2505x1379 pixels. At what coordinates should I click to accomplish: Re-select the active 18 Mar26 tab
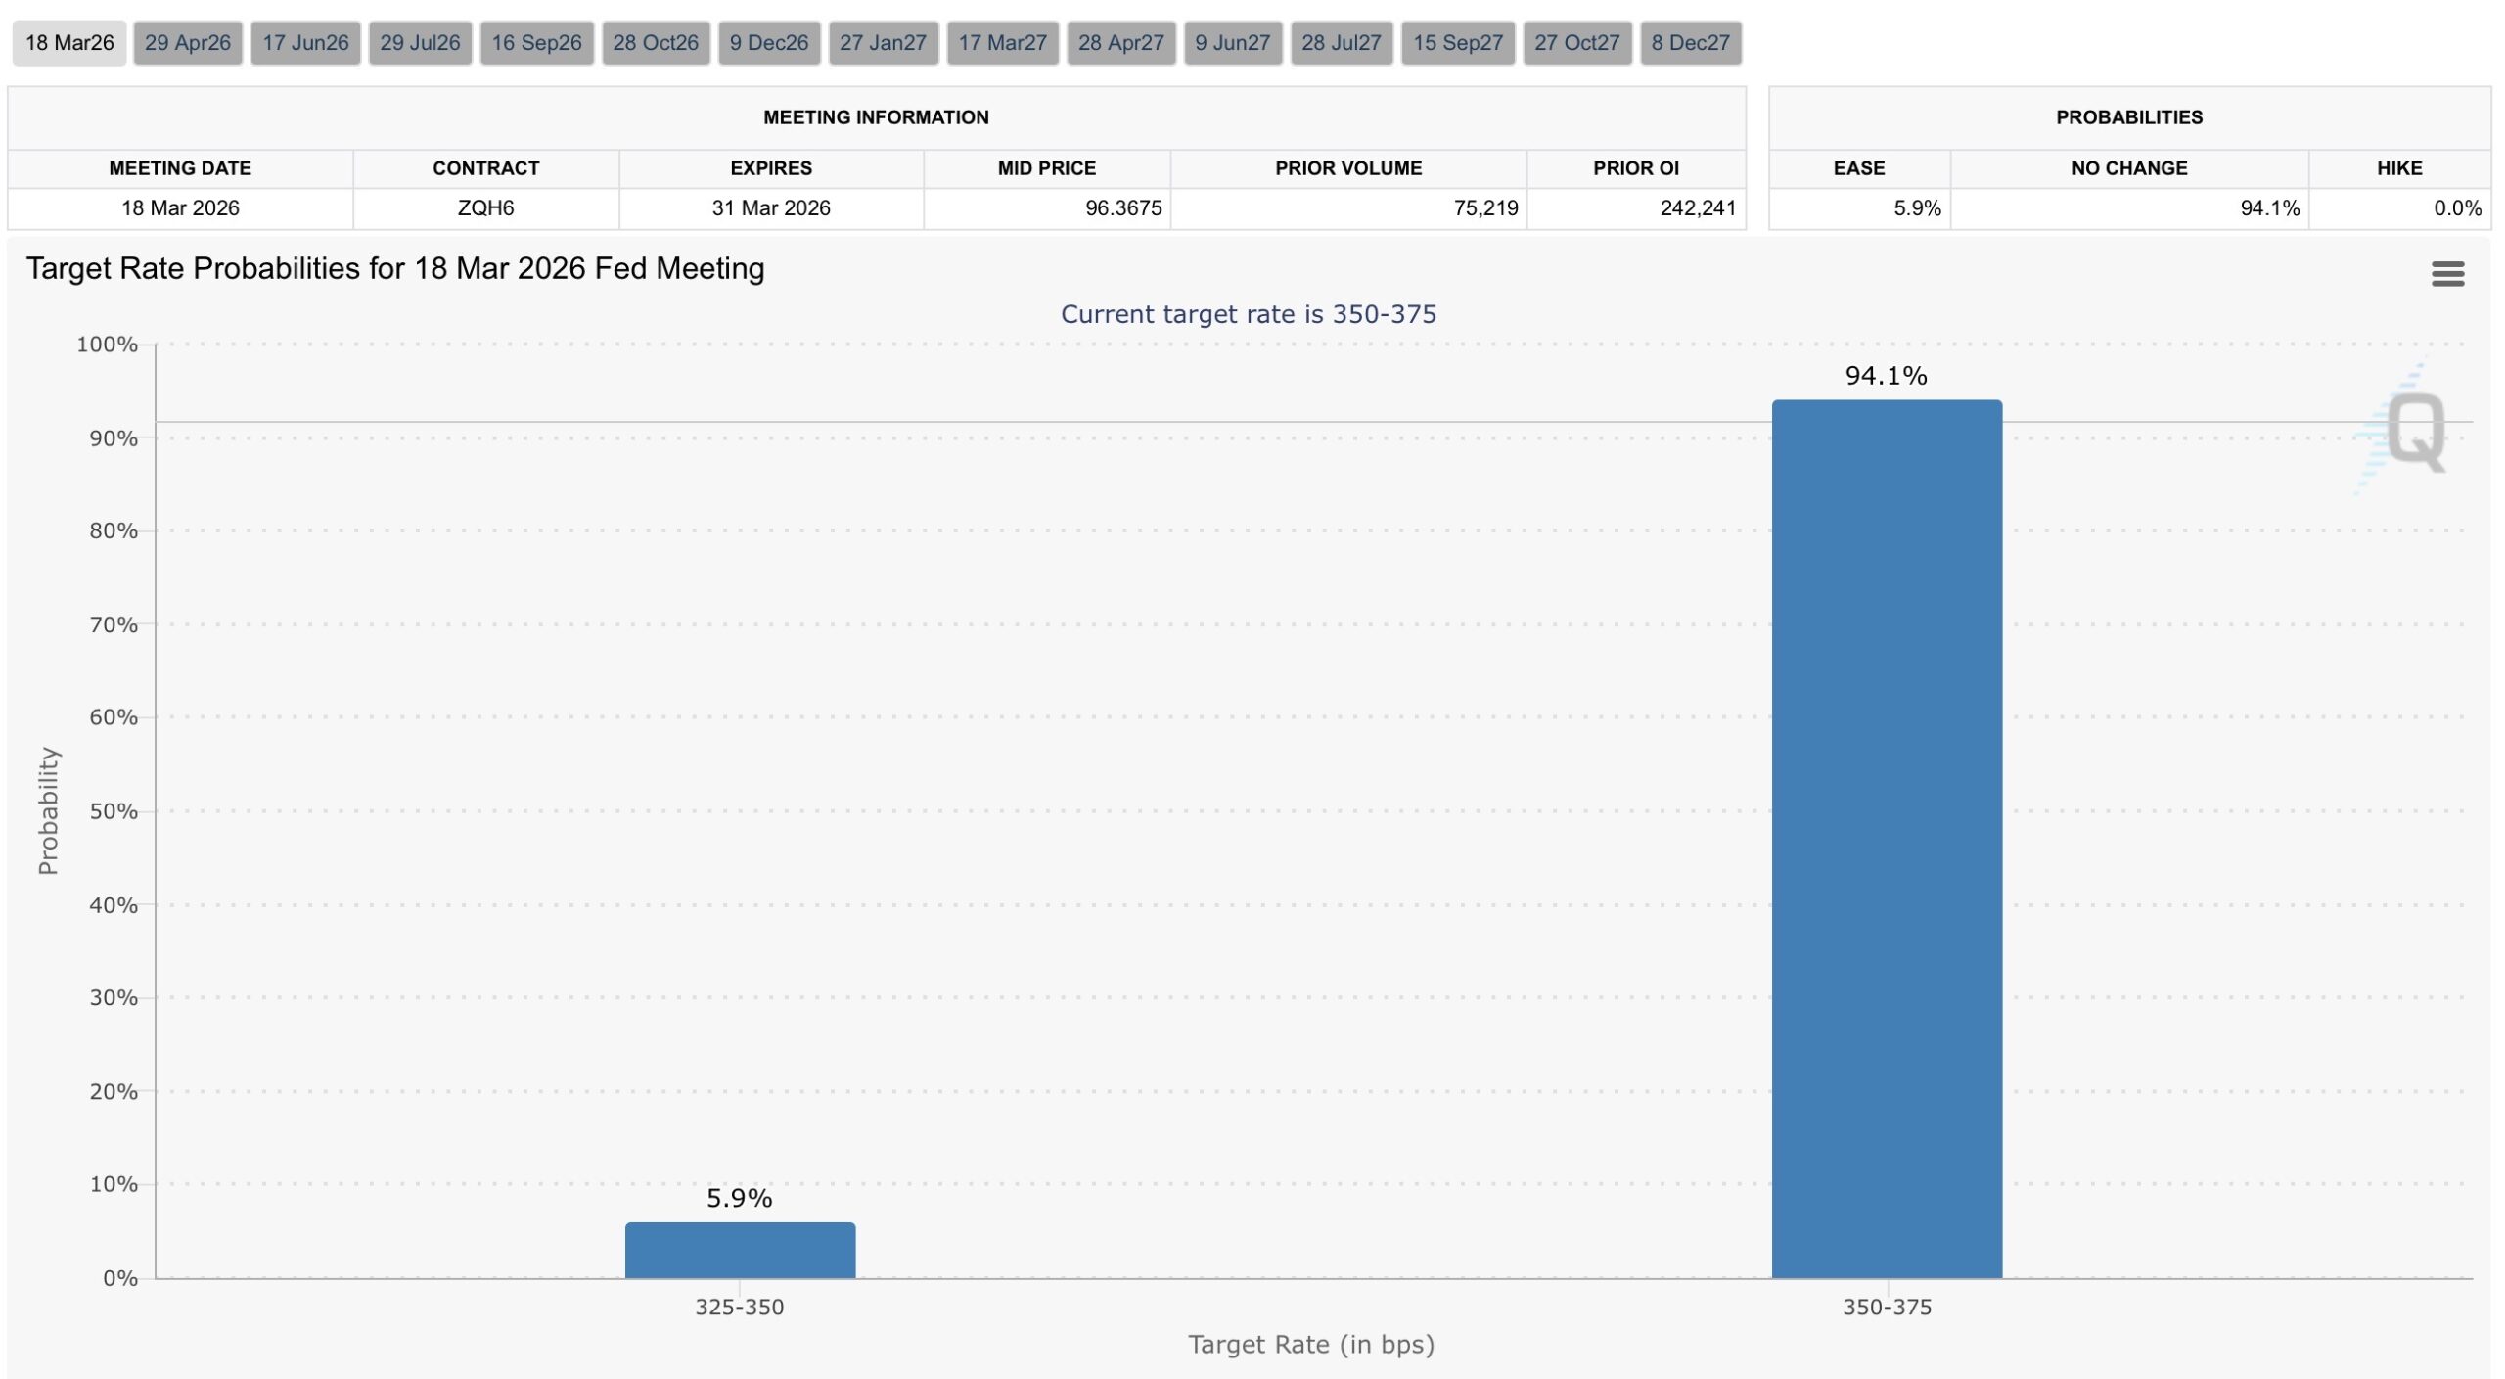[68, 42]
